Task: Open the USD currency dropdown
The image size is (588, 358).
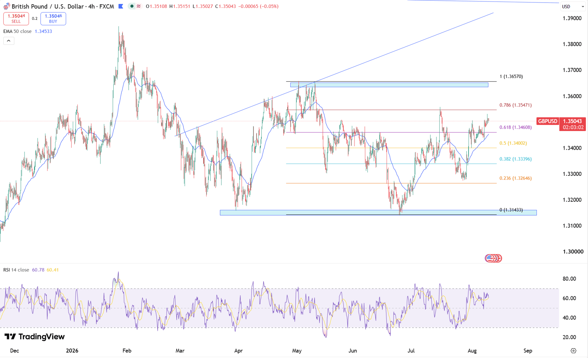Action: (x=573, y=6)
